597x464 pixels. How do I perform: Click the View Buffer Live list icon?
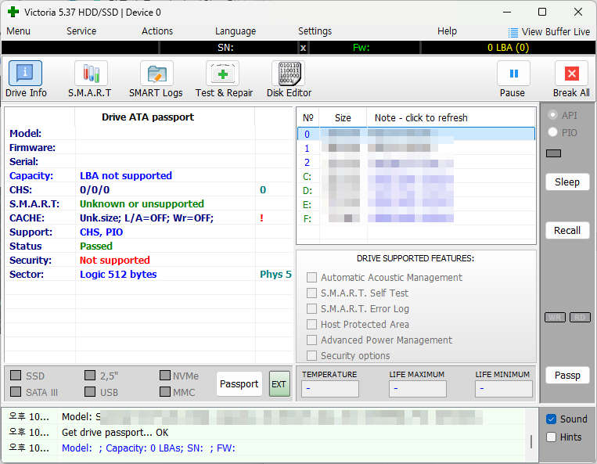point(512,32)
